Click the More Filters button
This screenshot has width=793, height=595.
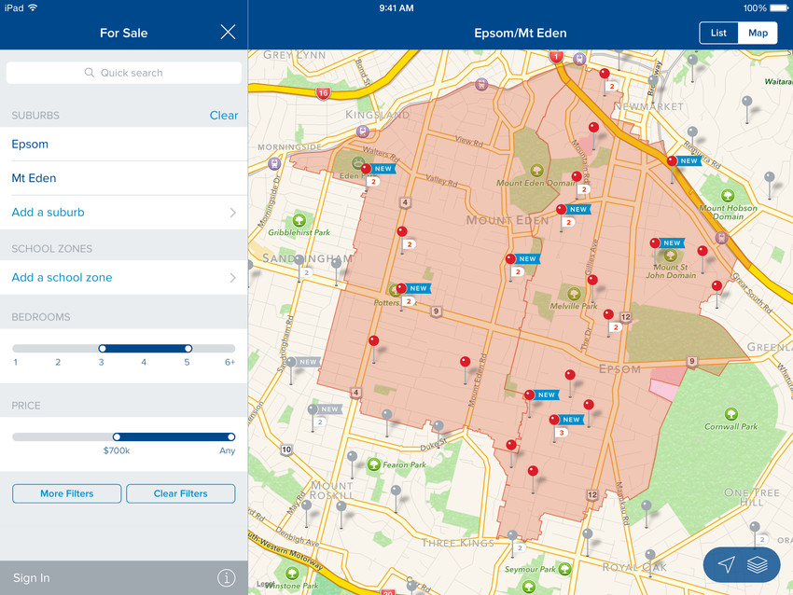click(x=66, y=493)
